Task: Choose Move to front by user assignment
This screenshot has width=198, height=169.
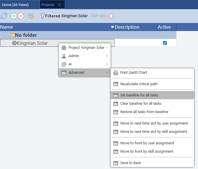Action: pyautogui.click(x=152, y=143)
